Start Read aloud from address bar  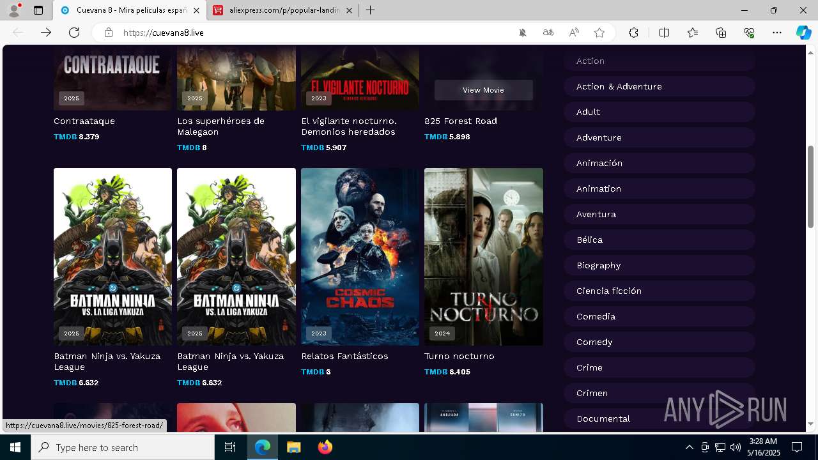click(574, 33)
